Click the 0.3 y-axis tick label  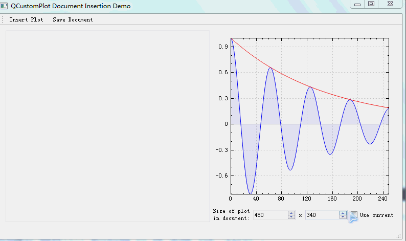point(223,98)
